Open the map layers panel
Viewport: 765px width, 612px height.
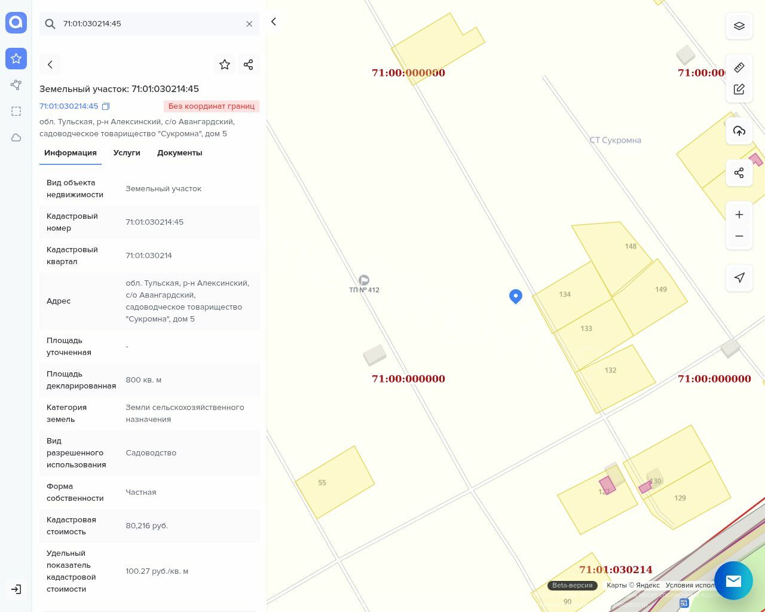point(739,26)
